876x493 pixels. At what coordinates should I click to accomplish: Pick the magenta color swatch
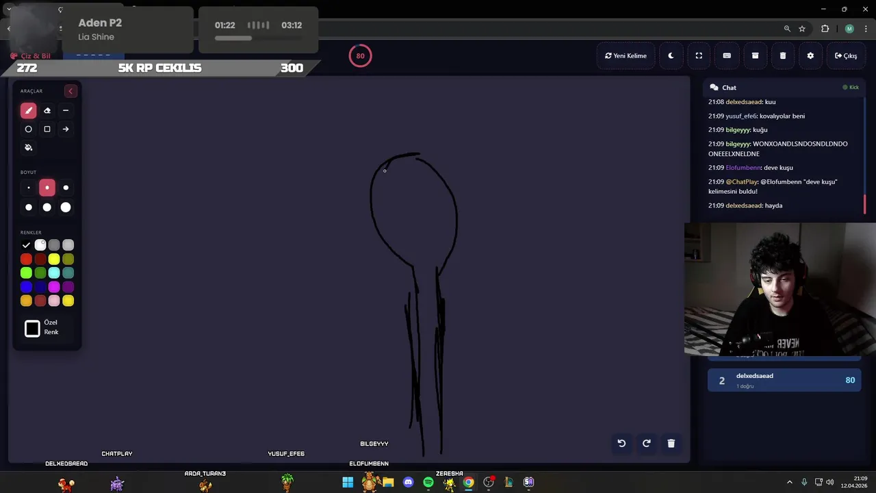[x=54, y=287]
